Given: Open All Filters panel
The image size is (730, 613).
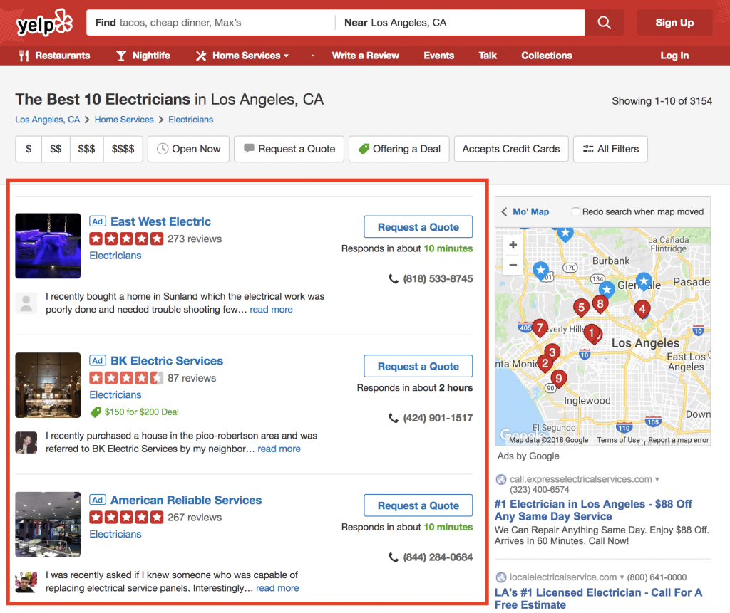Looking at the screenshot, I should [x=610, y=149].
